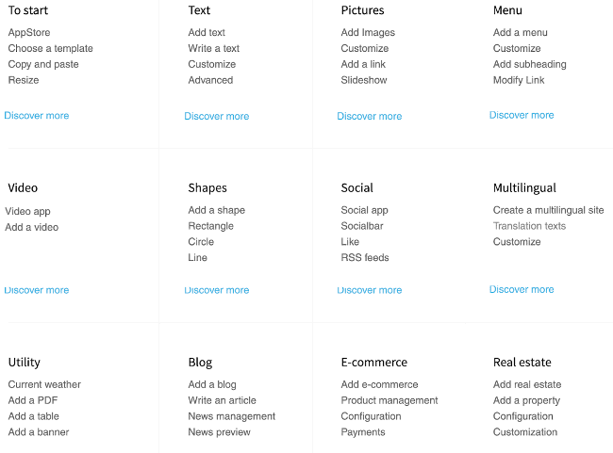613x453 pixels.
Task: Click Current weather under Utility
Action: click(x=44, y=384)
